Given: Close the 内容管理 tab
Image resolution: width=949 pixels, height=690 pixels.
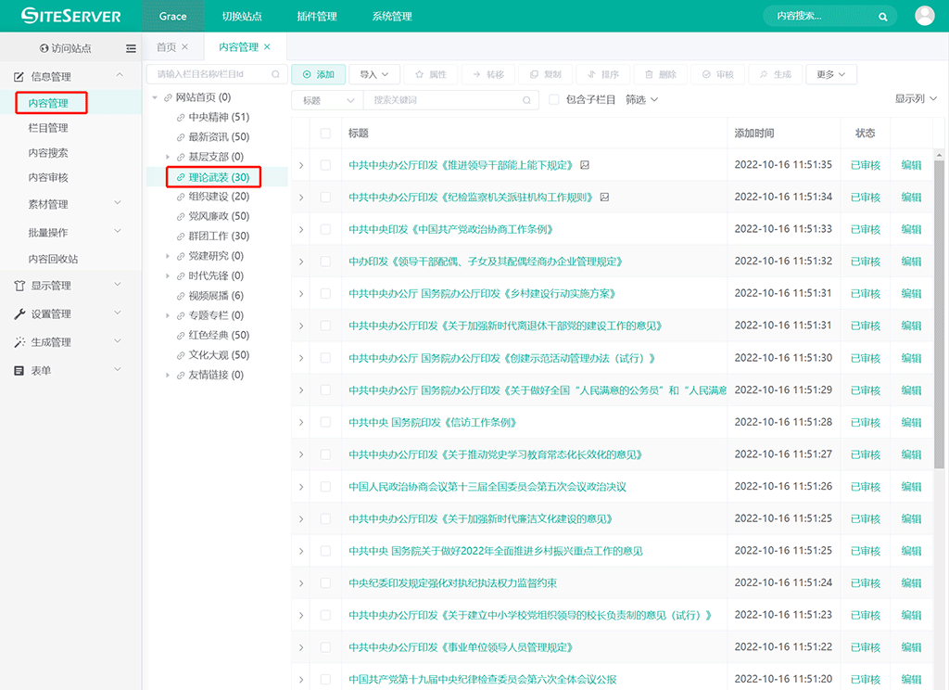Looking at the screenshot, I should [x=268, y=47].
